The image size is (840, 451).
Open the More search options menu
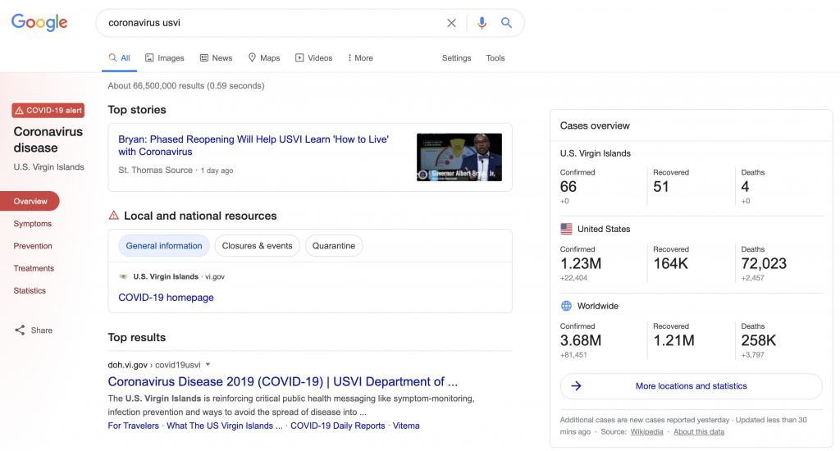click(x=360, y=58)
